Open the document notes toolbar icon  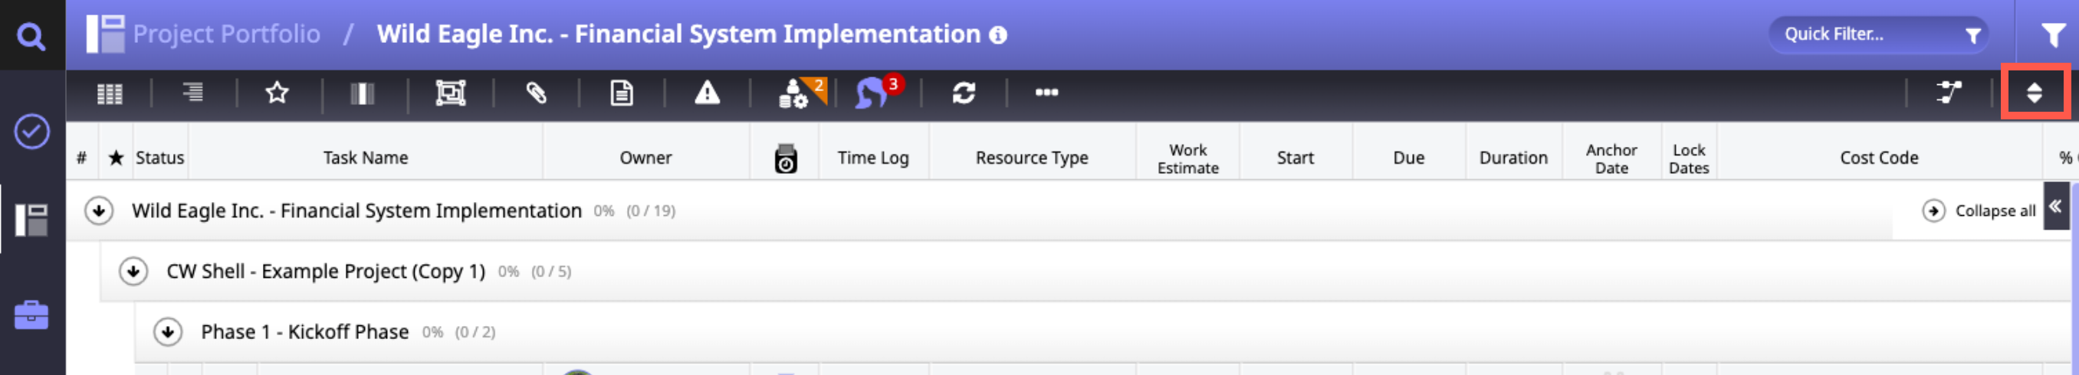pos(621,93)
